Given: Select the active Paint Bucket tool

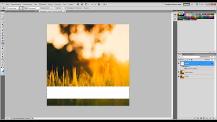Looking at the screenshot, I should 3,43.
